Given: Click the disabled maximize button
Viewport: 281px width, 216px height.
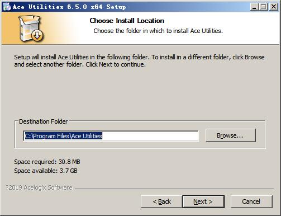Looking at the screenshot, I should click(264, 7).
